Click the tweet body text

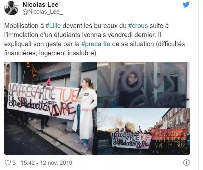coord(95,39)
